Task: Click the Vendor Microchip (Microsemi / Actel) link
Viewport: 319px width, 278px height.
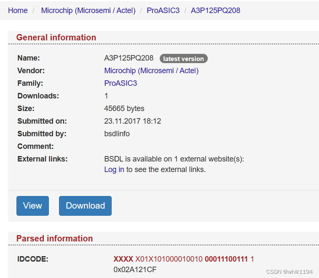Action: 151,71
